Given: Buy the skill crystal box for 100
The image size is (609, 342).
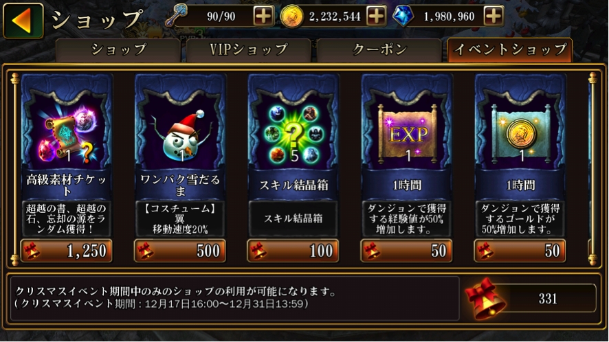Looking at the screenshot, I should (x=294, y=251).
